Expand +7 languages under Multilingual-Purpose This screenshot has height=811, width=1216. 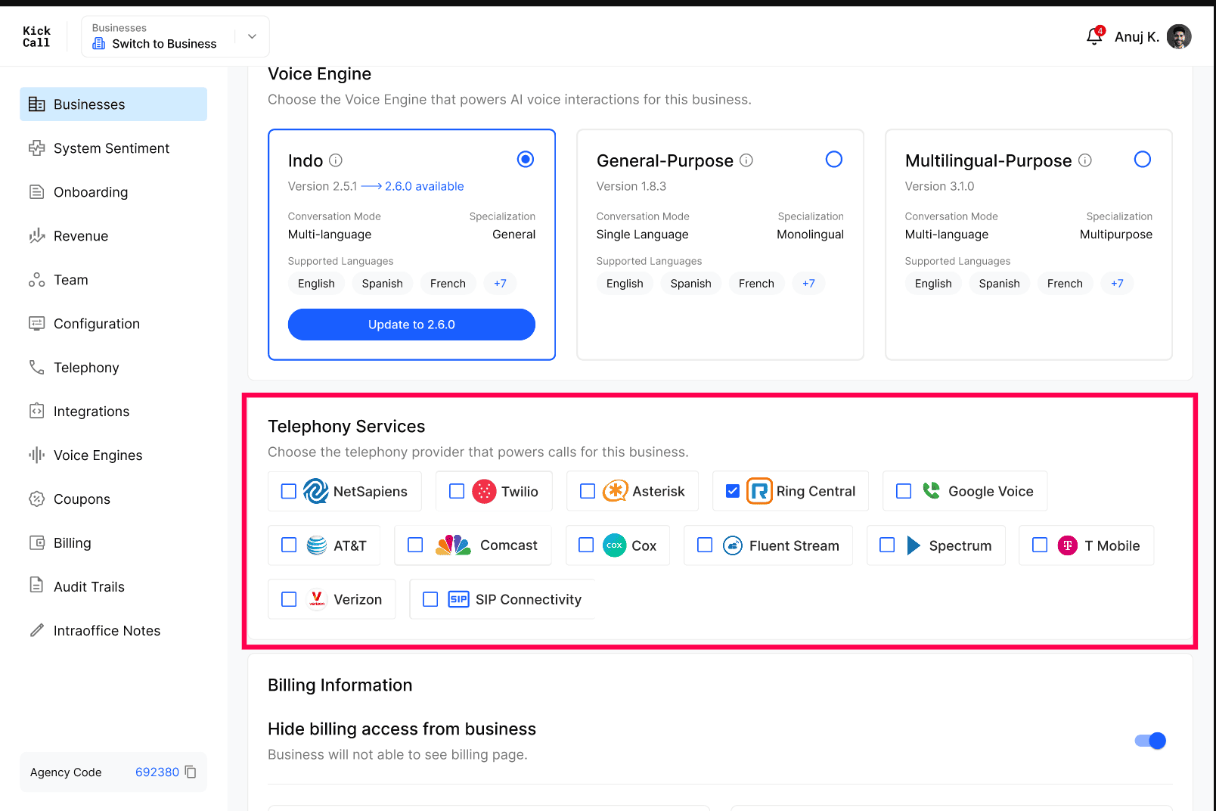pos(1117,284)
